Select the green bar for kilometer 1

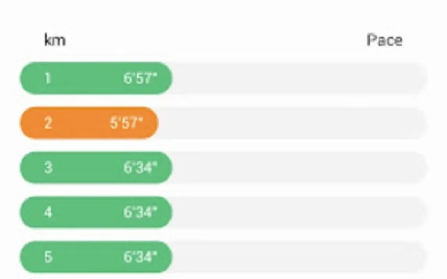(96, 78)
